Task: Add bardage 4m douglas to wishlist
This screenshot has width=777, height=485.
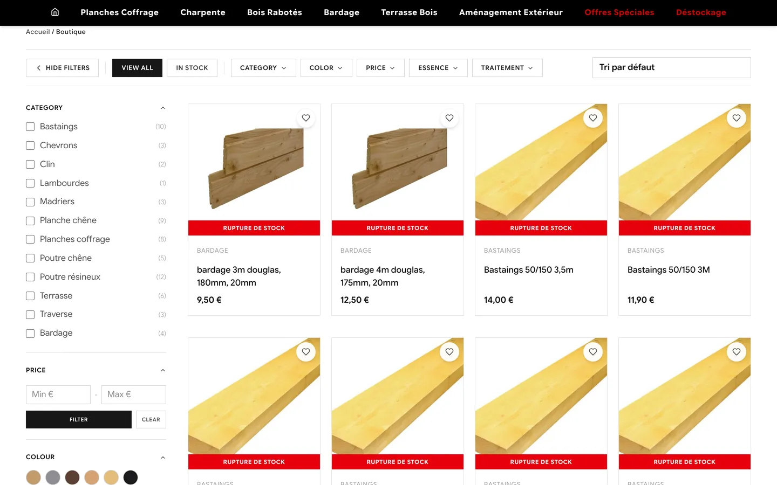Action: pos(449,118)
